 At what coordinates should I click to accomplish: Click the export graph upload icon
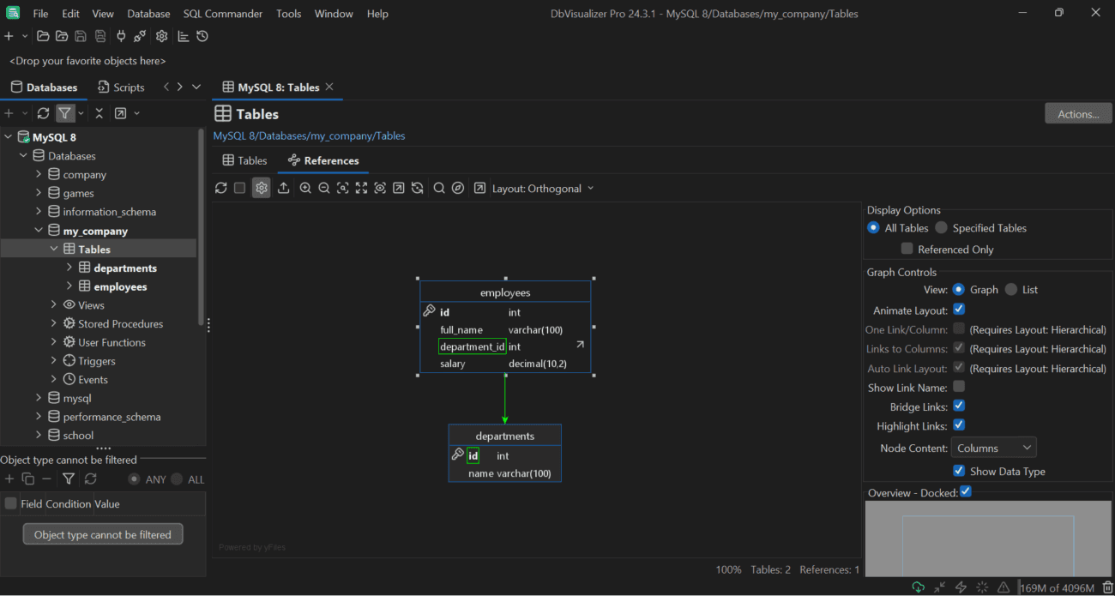point(284,189)
